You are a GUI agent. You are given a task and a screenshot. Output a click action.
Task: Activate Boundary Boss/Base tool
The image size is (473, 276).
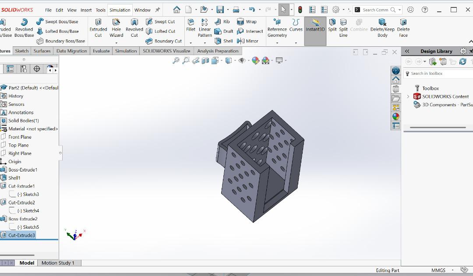(60, 41)
